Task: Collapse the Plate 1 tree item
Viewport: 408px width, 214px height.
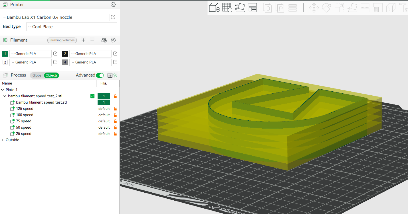Action: point(2,90)
